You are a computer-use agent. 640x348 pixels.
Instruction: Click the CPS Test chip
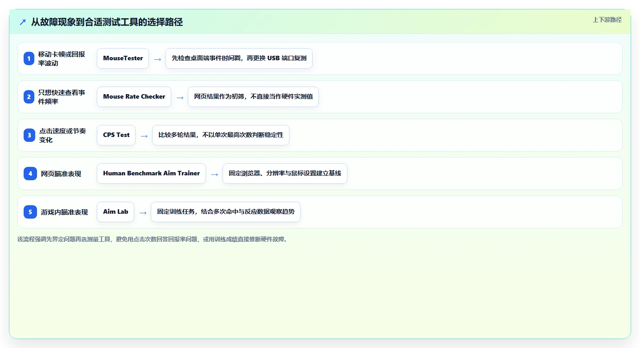116,135
